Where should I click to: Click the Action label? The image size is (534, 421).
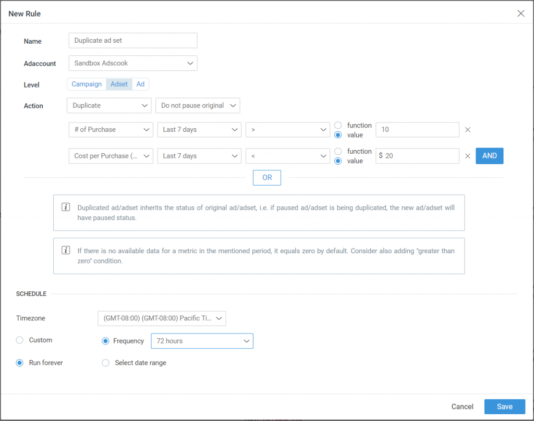pyautogui.click(x=33, y=106)
